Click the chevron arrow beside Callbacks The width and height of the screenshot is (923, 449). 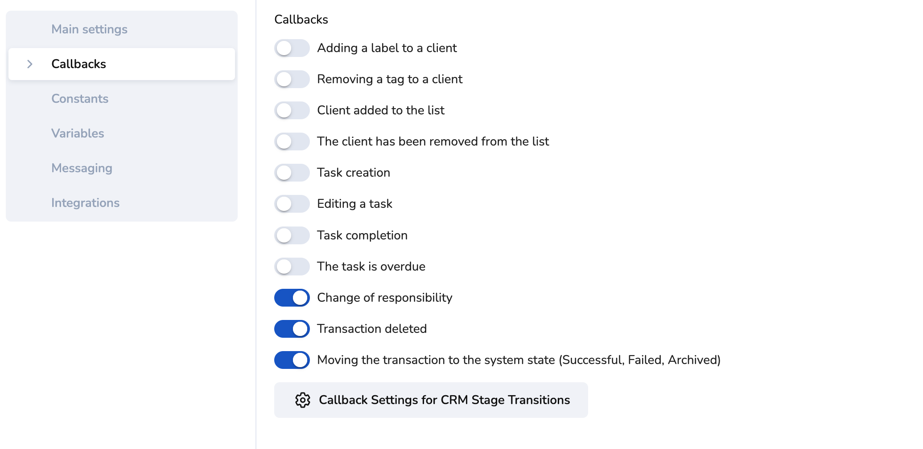point(30,64)
